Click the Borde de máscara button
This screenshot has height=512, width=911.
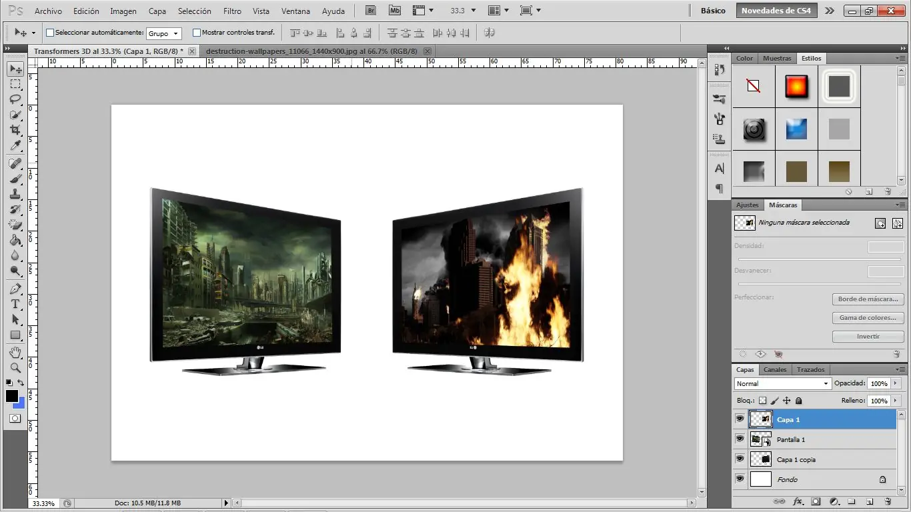868,299
